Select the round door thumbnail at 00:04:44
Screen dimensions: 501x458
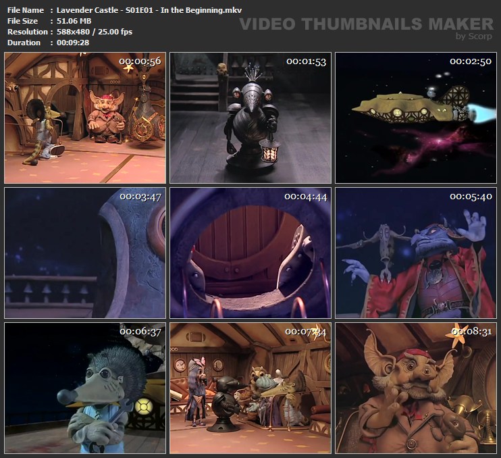[x=250, y=253]
